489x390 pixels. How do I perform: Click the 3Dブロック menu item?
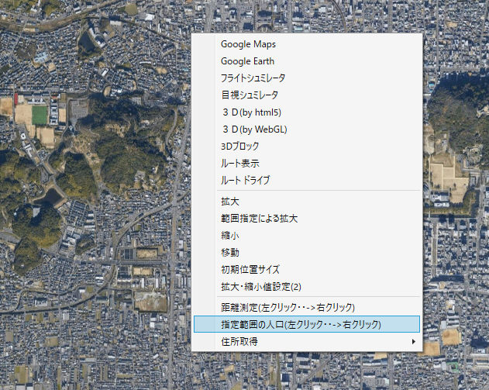[x=239, y=146]
